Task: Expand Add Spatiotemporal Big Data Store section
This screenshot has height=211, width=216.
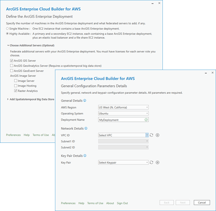Action: 8,99
